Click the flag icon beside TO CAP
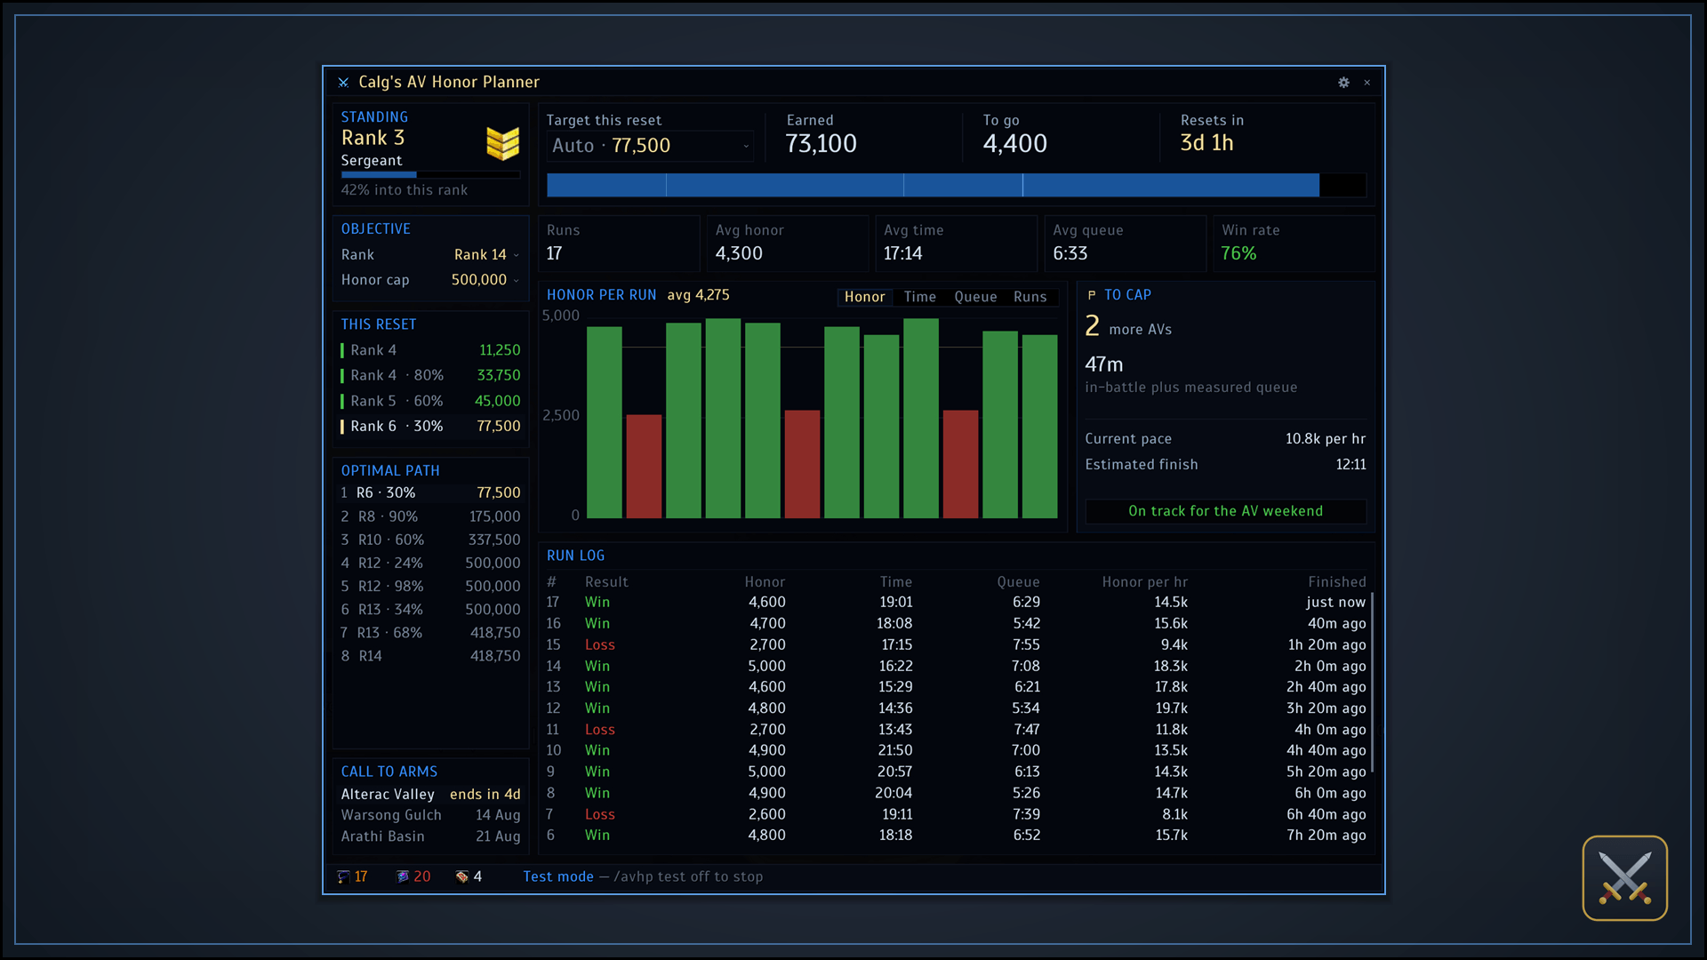1707x960 pixels. point(1092,295)
